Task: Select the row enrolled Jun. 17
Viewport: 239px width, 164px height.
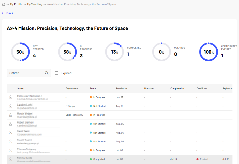Action: [x=120, y=97]
